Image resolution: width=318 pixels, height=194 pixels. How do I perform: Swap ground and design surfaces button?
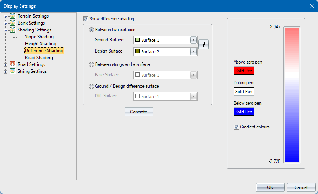pyautogui.click(x=204, y=44)
